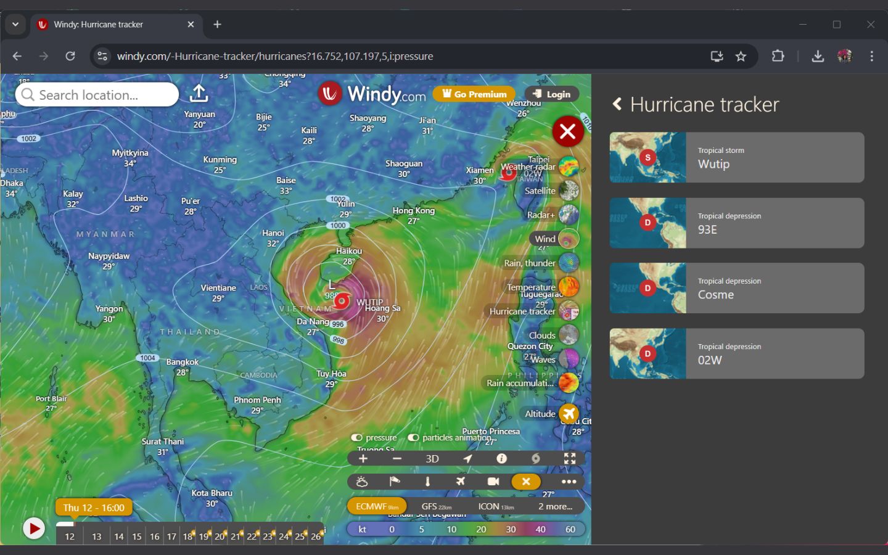The image size is (888, 555).
Task: Collapse Hurricane tracker with back chevron
Action: point(617,104)
